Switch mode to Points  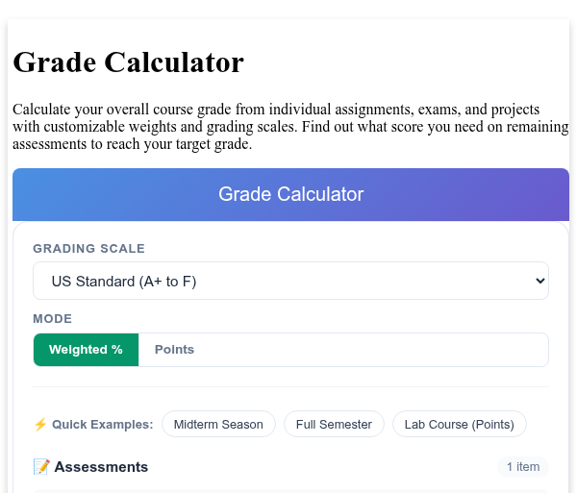tap(174, 350)
